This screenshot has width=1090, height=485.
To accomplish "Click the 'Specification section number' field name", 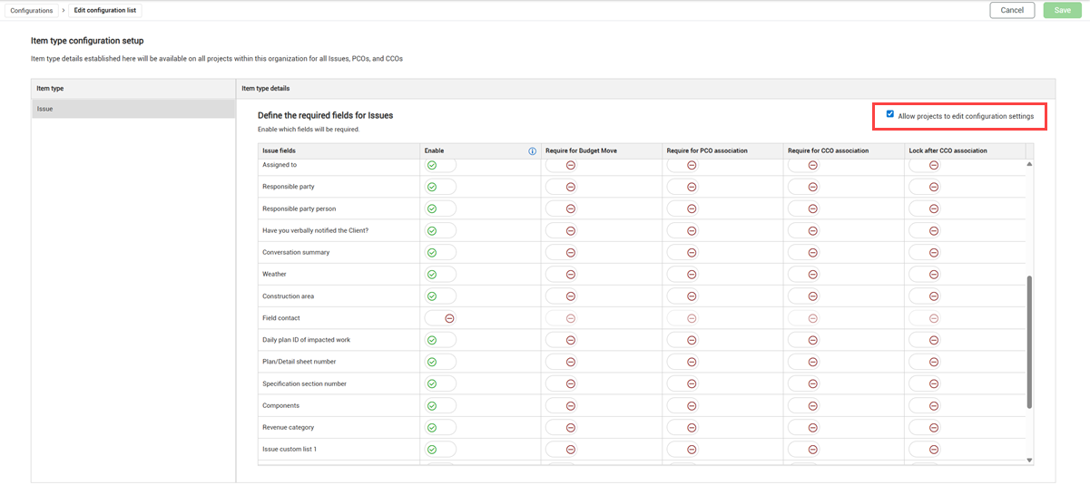I will click(x=306, y=383).
